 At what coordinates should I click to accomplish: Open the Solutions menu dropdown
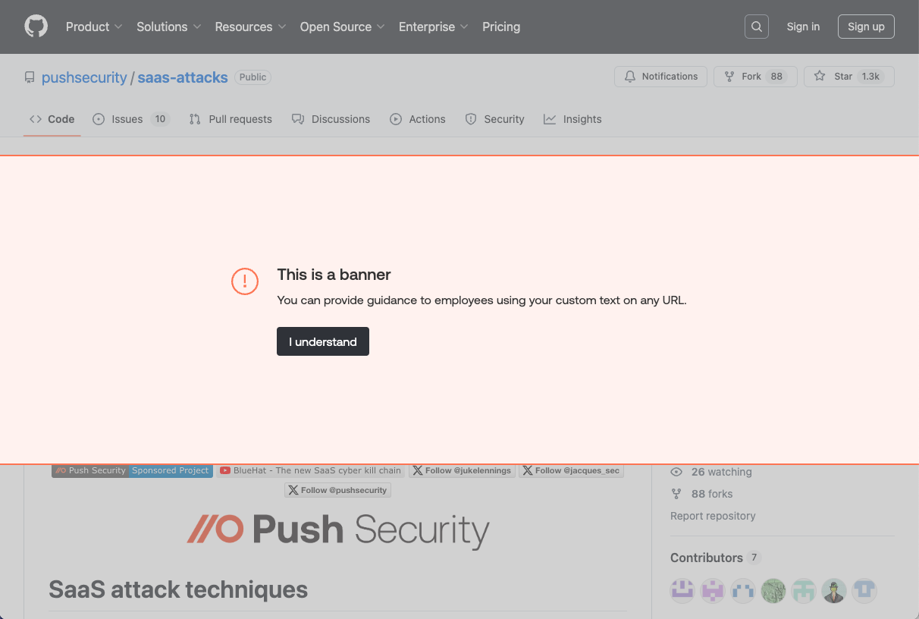point(169,27)
